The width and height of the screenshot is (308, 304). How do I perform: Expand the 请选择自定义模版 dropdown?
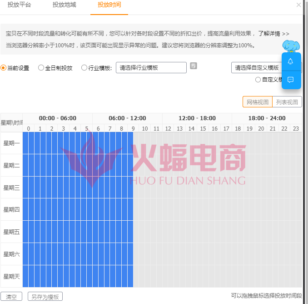256,68
